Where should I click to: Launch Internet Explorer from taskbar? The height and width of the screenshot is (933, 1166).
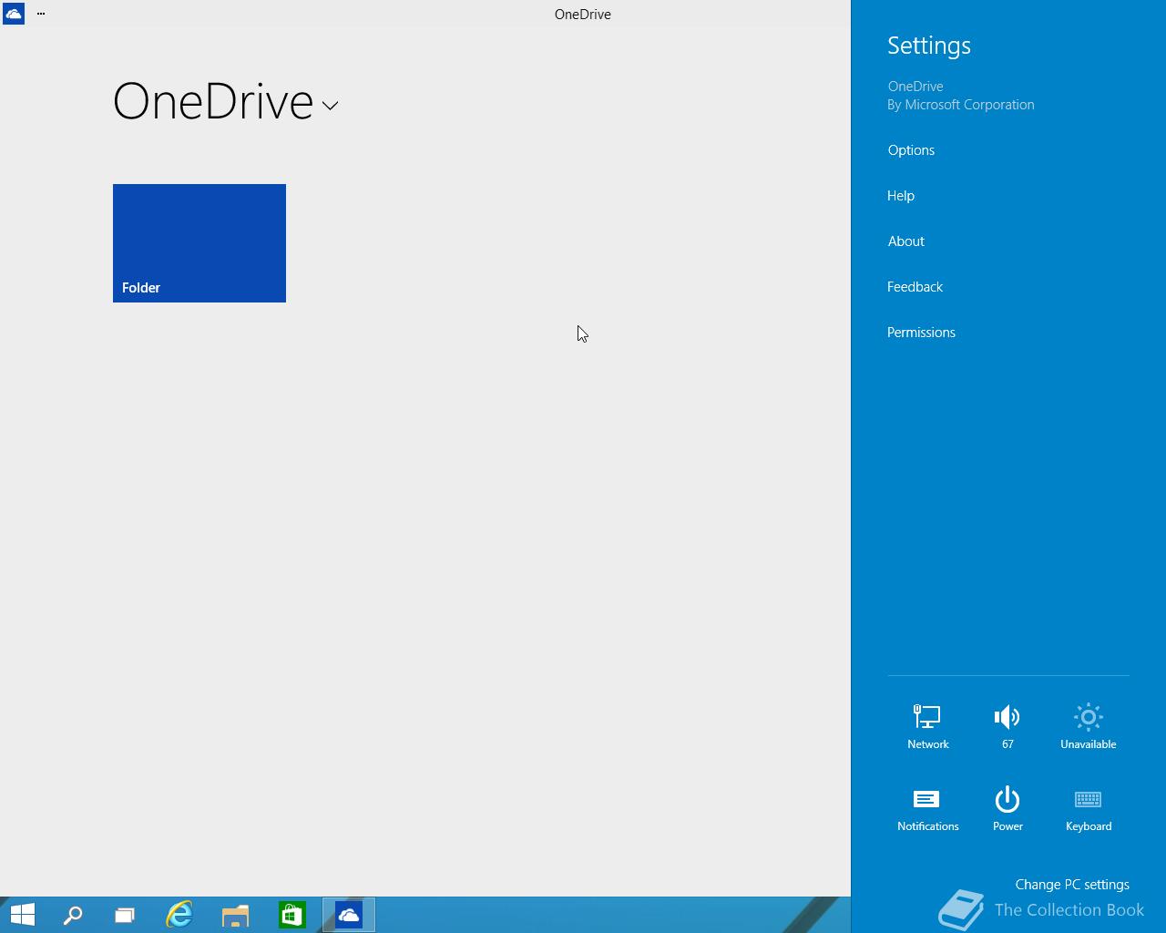coord(179,915)
